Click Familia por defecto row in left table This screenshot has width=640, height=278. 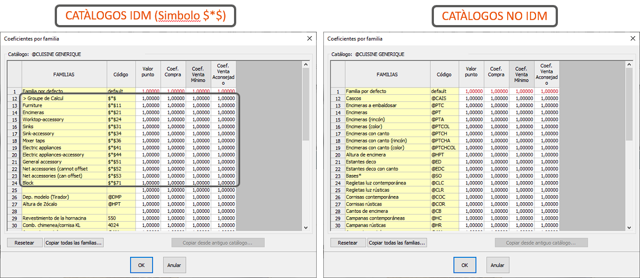point(64,91)
